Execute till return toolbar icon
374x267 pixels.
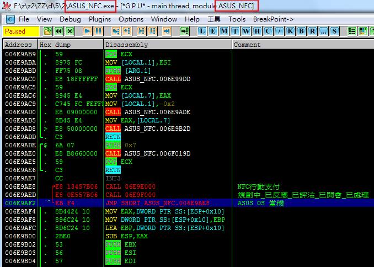pos(167,31)
